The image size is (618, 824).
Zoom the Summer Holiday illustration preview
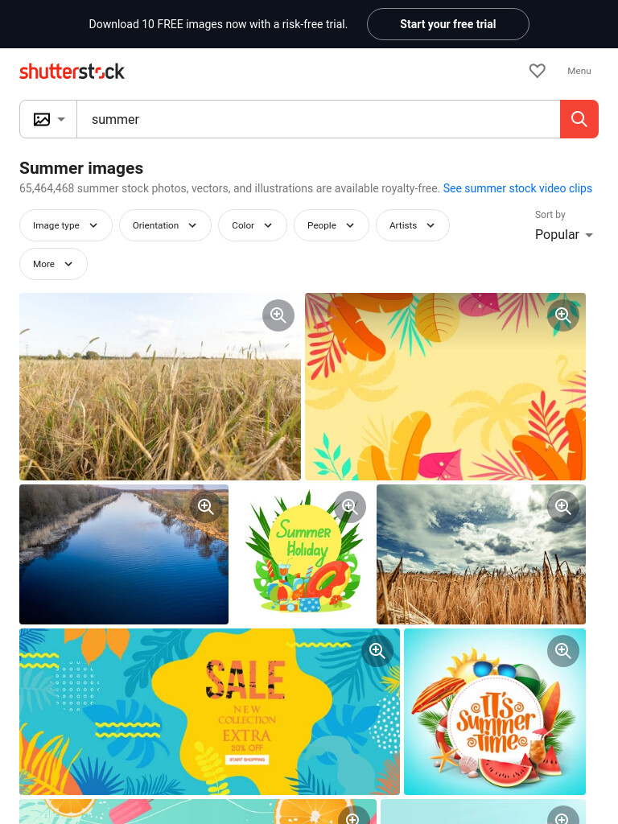(350, 507)
